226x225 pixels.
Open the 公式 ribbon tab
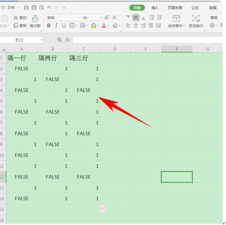(x=195, y=8)
